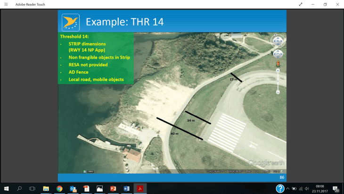Click the Google Earth move joystick control
344x194 pixels.
pos(278,54)
